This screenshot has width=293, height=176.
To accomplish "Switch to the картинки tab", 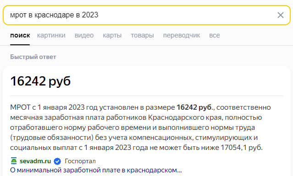I will pos(51,35).
